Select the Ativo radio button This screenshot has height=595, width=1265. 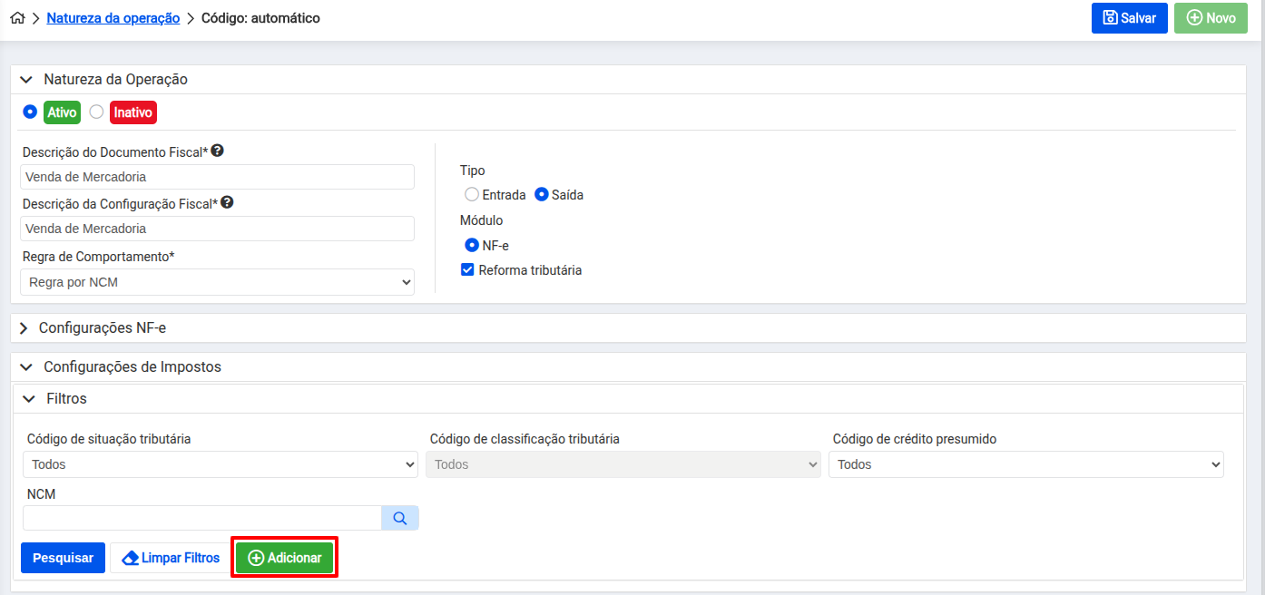pyautogui.click(x=30, y=112)
